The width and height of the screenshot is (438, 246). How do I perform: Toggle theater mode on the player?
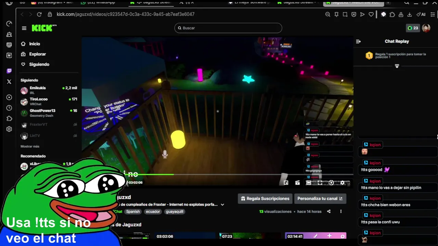pos(309,183)
